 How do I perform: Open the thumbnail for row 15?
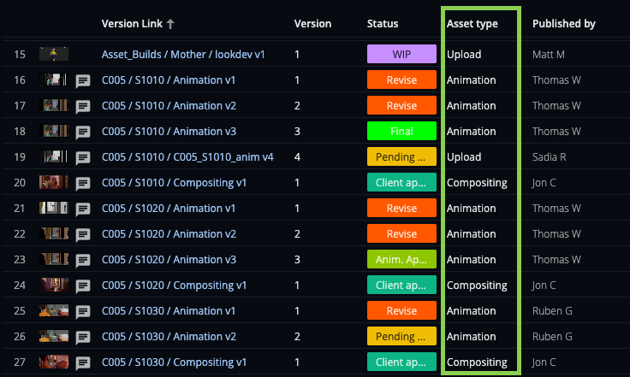54,54
